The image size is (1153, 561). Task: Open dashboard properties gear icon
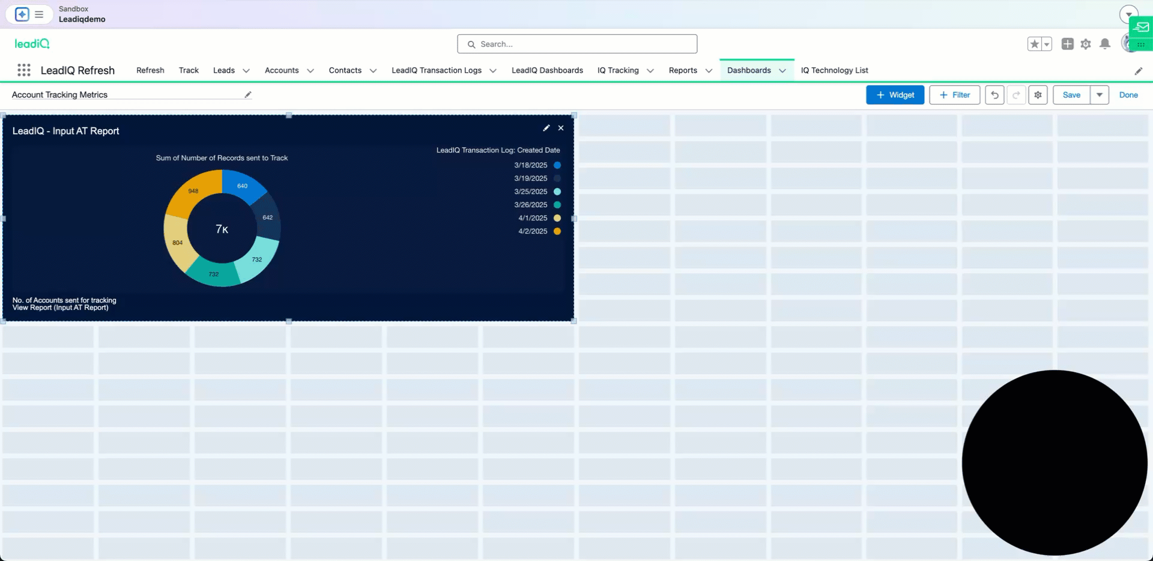click(1038, 95)
